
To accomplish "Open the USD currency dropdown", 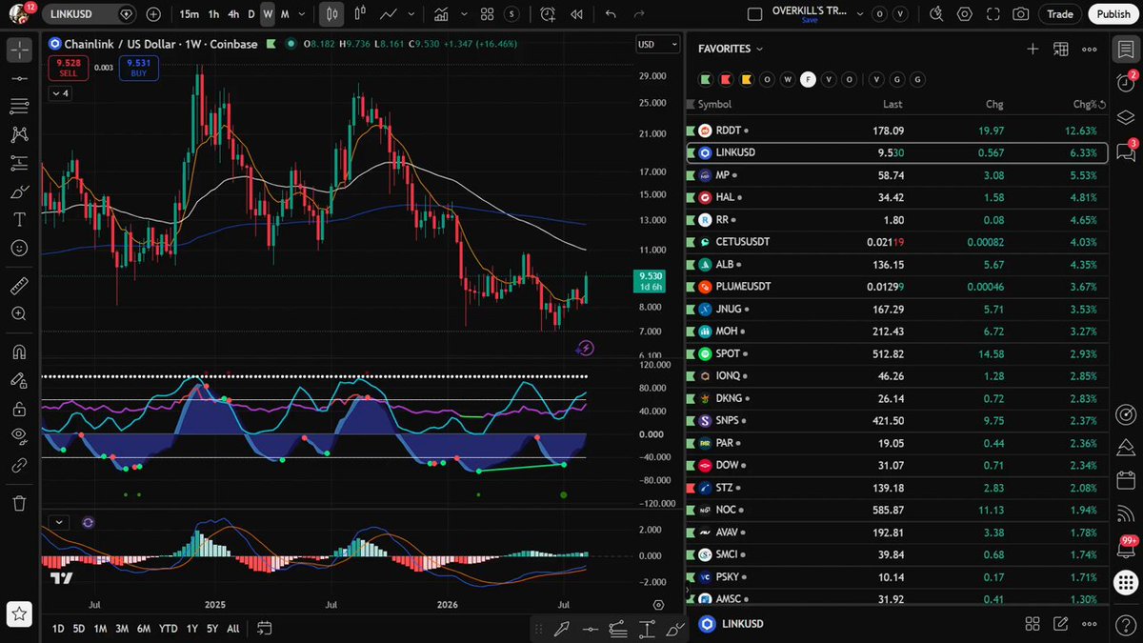I will [x=658, y=45].
